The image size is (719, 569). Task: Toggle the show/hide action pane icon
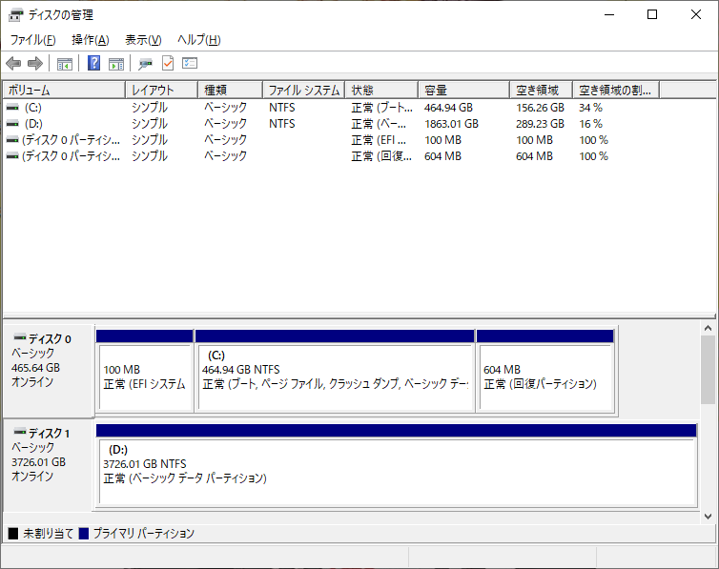click(116, 64)
